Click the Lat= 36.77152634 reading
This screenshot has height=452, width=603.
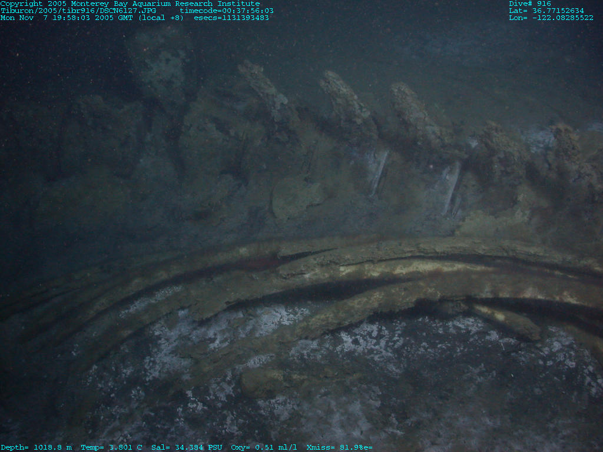(546, 11)
